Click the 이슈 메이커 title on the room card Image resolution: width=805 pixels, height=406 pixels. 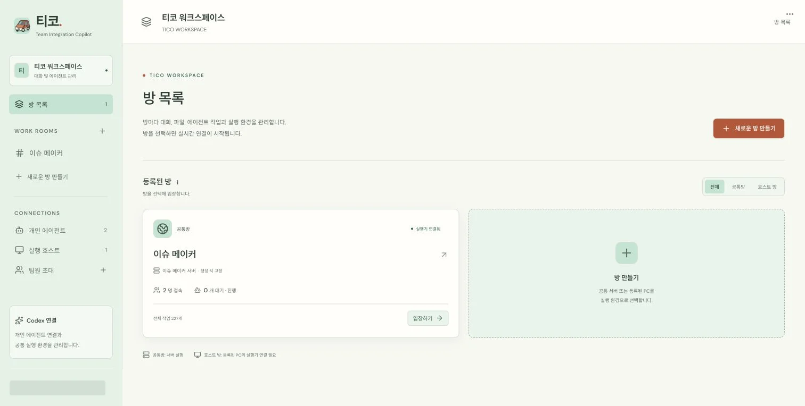(x=175, y=254)
